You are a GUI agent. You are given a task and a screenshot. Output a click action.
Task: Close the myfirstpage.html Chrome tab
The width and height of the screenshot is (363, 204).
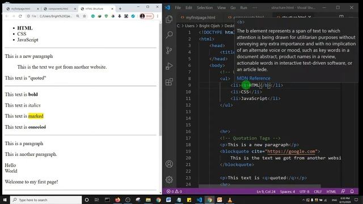[x=38, y=9]
